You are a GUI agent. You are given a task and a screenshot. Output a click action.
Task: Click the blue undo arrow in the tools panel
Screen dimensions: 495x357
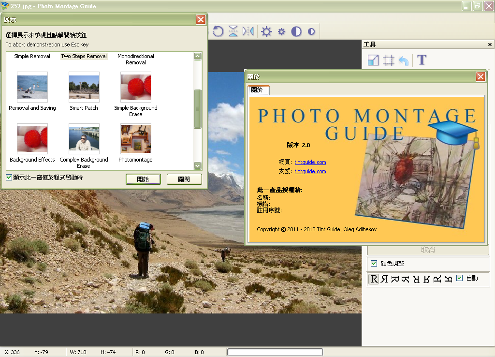pyautogui.click(x=404, y=60)
